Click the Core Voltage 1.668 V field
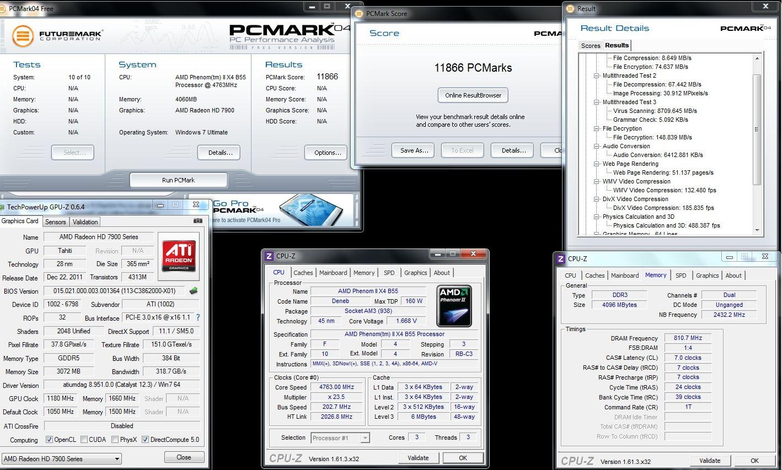The image size is (782, 470). click(x=406, y=321)
